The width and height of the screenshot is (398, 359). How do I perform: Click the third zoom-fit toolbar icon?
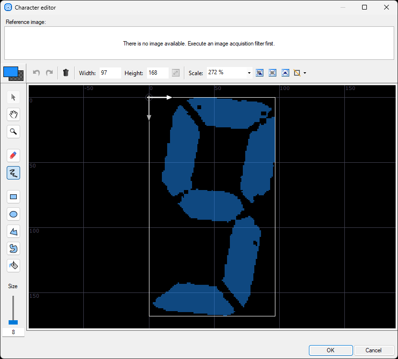click(285, 73)
